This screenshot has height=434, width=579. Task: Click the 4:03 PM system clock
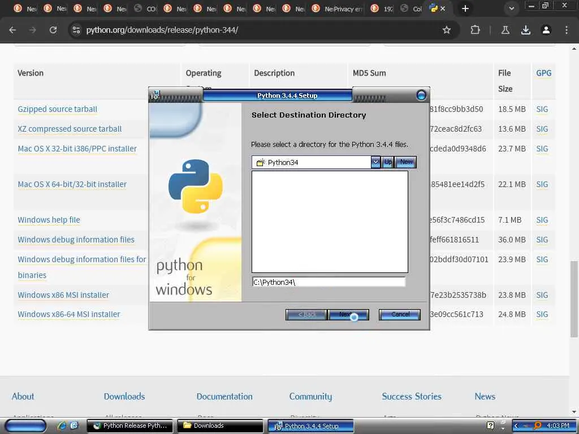pos(558,426)
